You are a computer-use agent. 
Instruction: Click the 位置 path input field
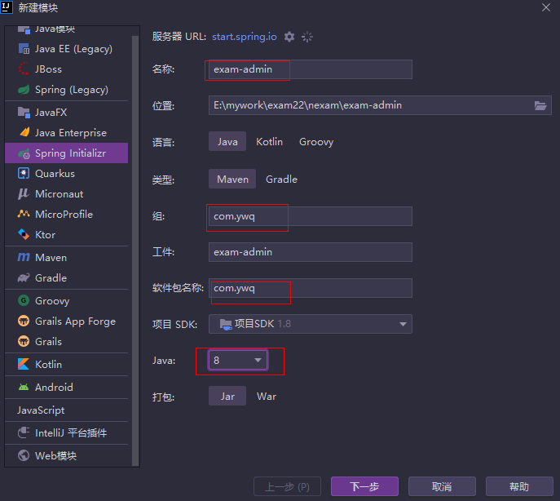click(380, 105)
